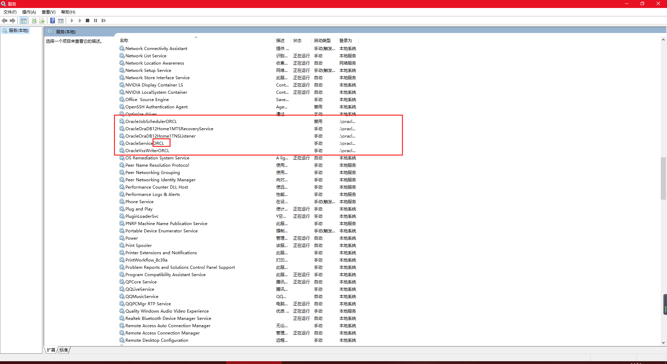Click the vertical scrollbar down arrow

pos(664,342)
